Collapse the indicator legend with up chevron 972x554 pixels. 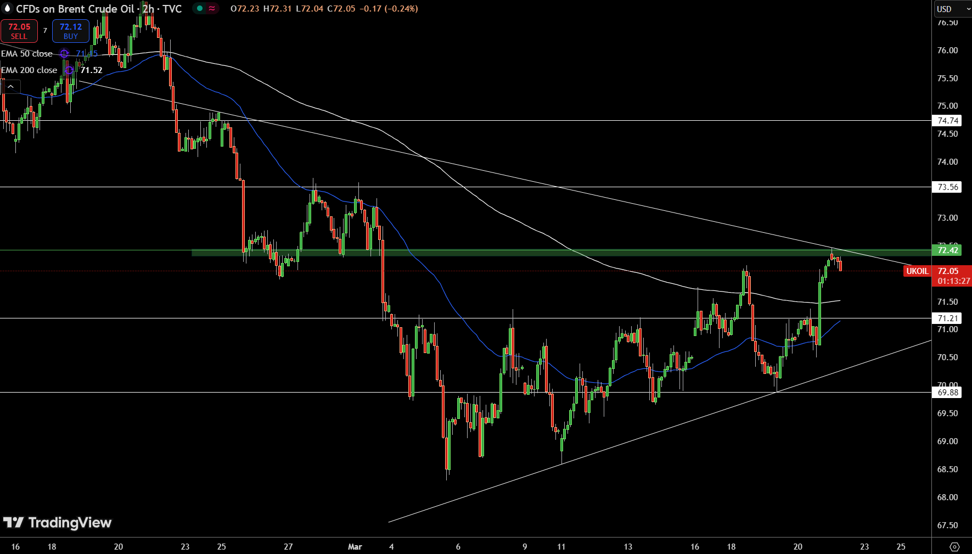(x=11, y=86)
